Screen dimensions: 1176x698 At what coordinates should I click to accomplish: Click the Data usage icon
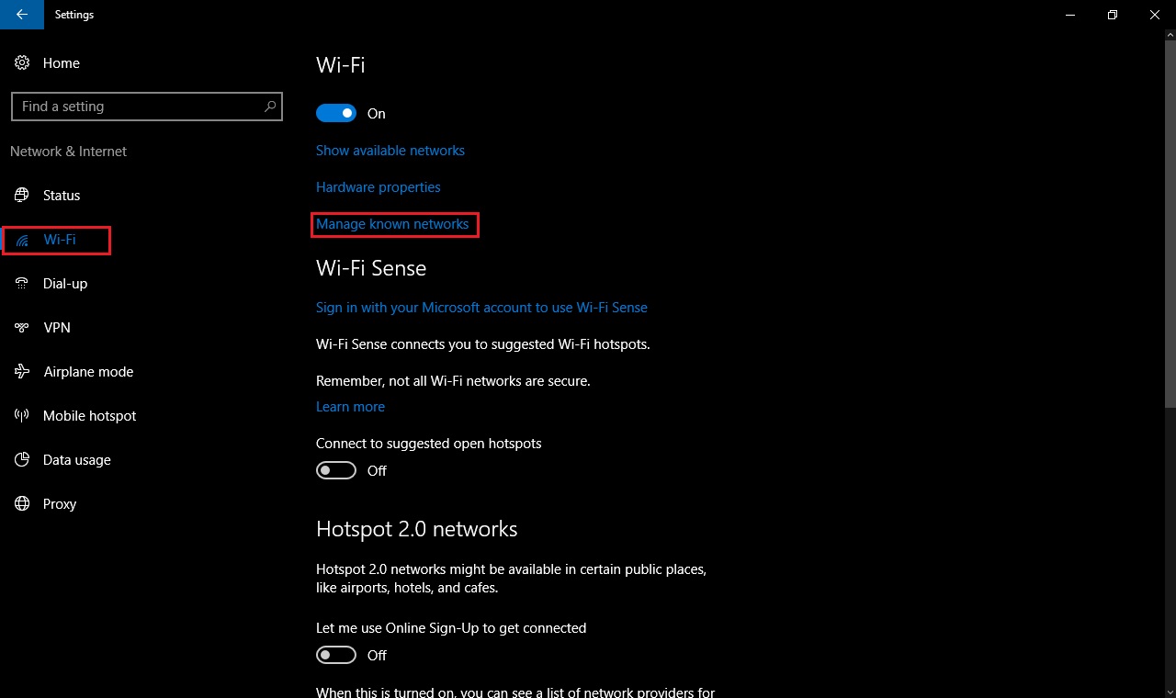coord(22,459)
